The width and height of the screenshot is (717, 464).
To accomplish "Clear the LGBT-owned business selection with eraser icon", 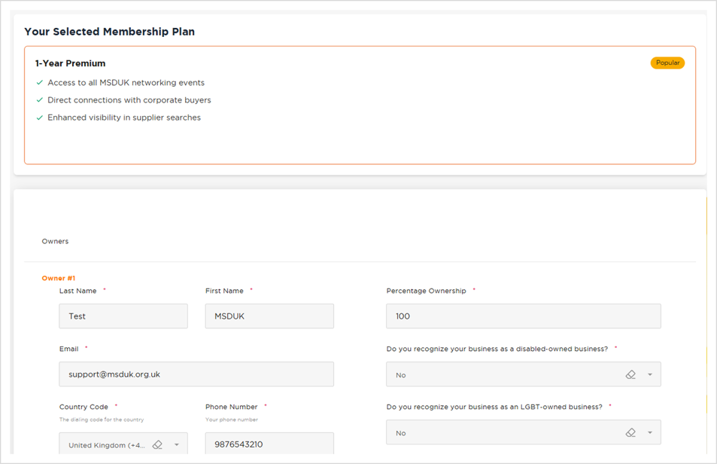I will point(630,433).
